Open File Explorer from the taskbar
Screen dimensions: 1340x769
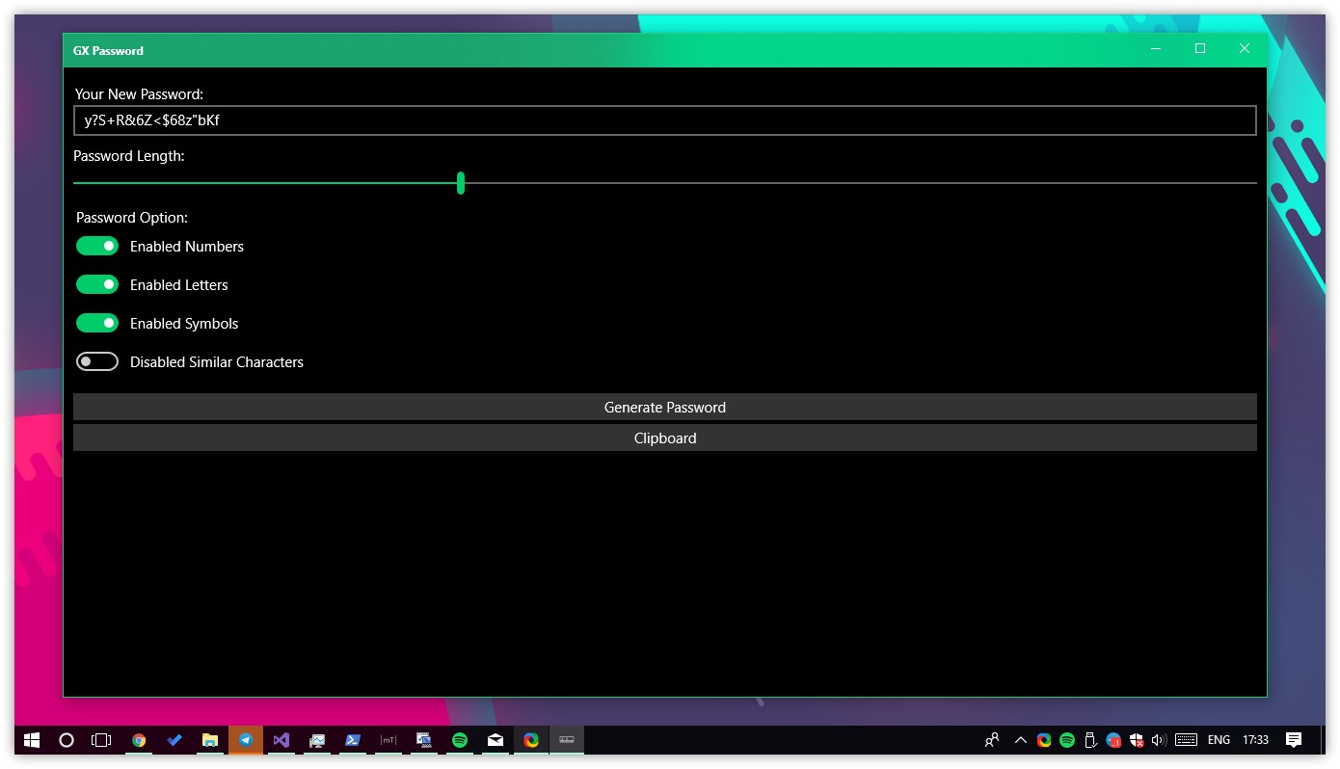point(210,740)
